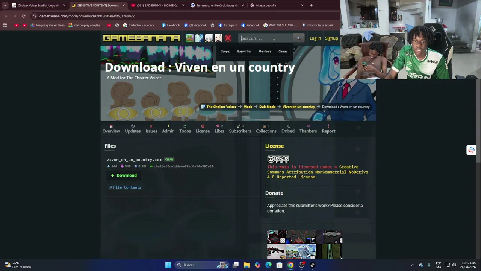Open the Embed tab
This screenshot has height=271, width=481.
click(288, 129)
